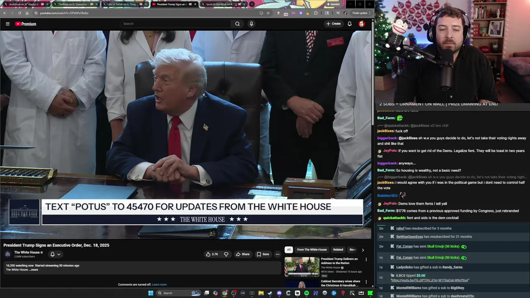530x298 pixels.
Task: Go back using the browser back arrow
Action: (x=5, y=13)
